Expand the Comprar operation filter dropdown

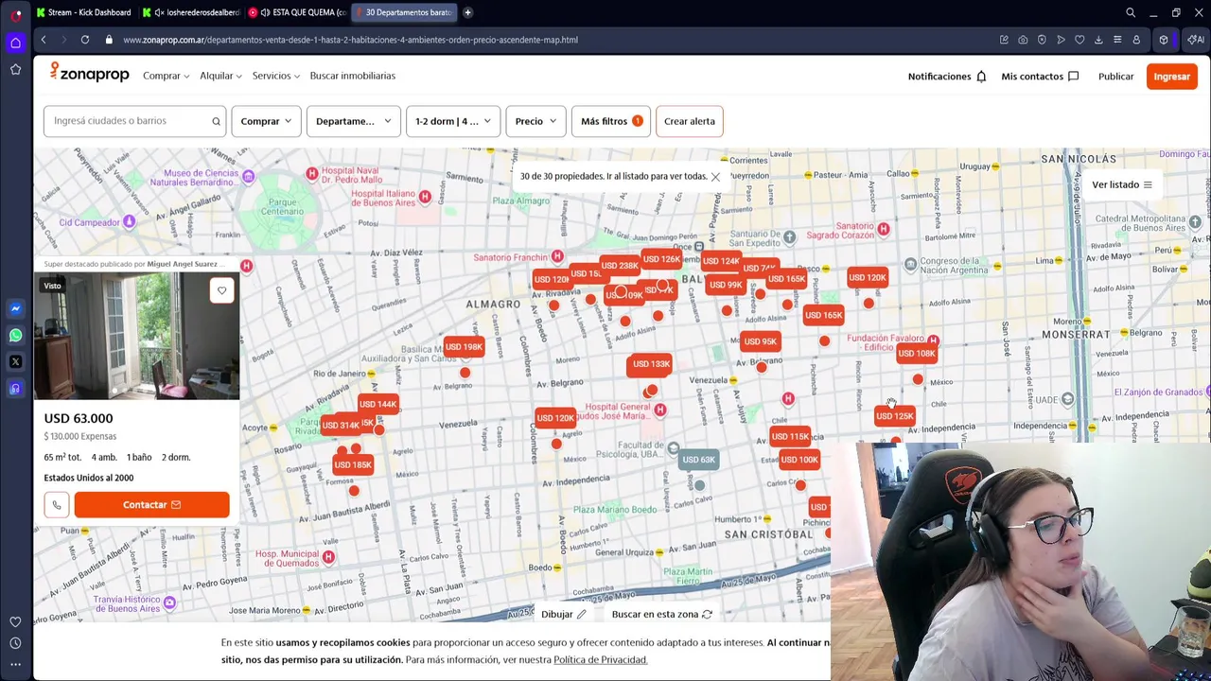tap(266, 121)
